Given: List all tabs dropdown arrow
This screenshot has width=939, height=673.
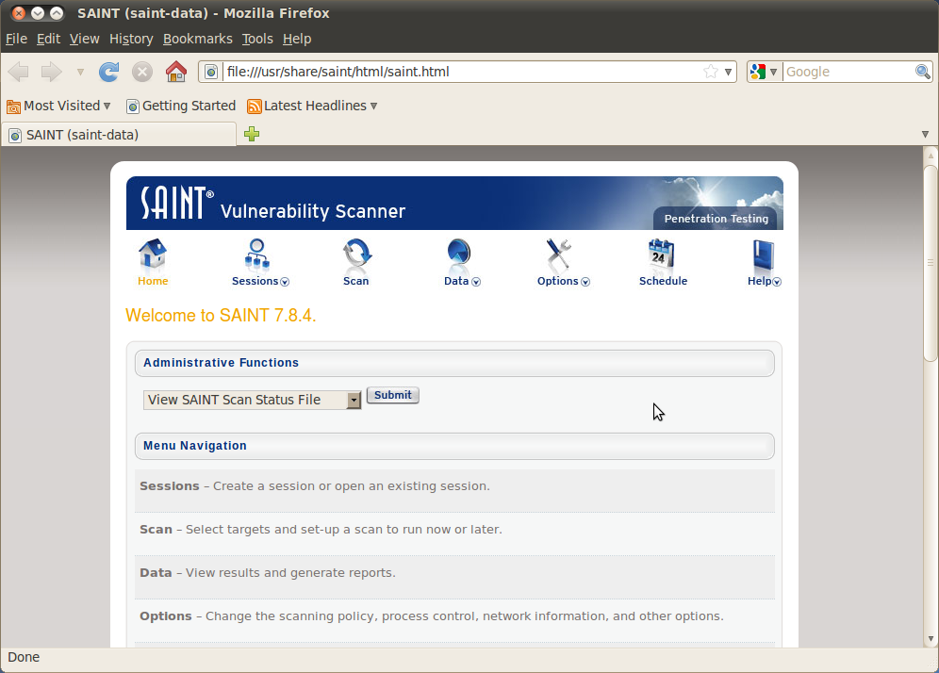Looking at the screenshot, I should coord(925,135).
